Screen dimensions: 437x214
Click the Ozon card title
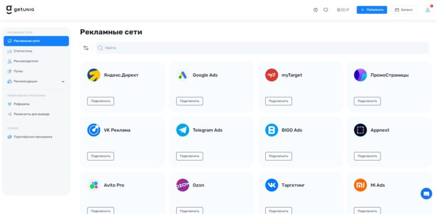(199, 185)
